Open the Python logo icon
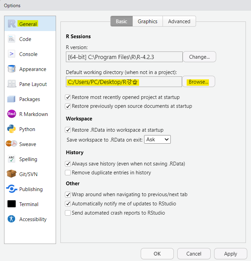Viewport: 251px width, 261px height. coord(12,129)
